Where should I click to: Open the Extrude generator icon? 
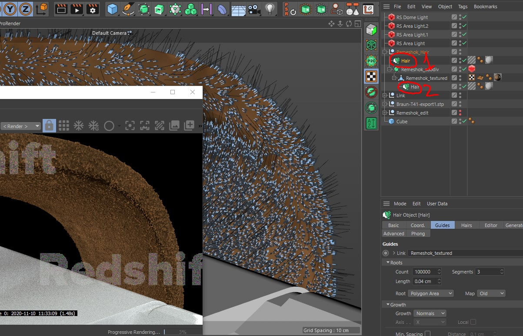pyautogui.click(x=159, y=8)
